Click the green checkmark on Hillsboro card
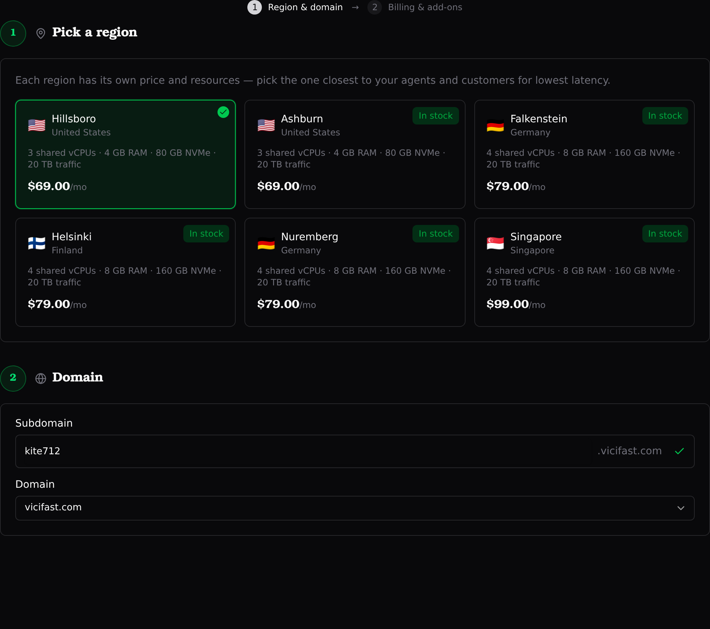Viewport: 710px width, 629px height. [x=223, y=112]
